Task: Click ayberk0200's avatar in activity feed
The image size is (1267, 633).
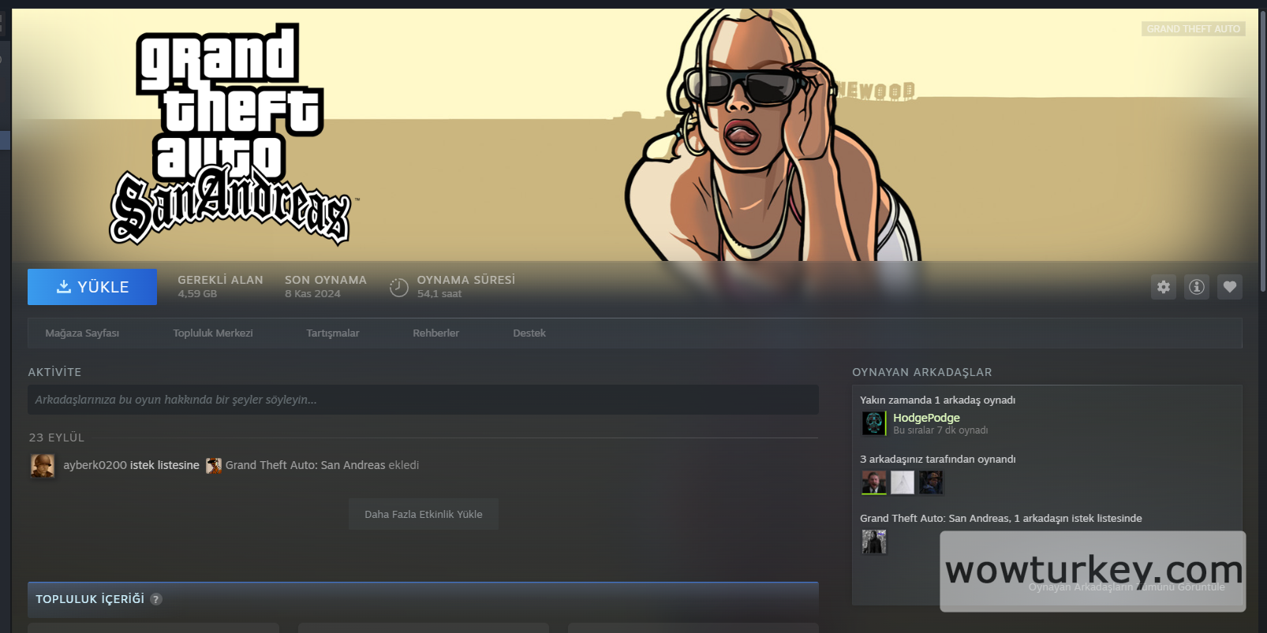Action: [43, 466]
